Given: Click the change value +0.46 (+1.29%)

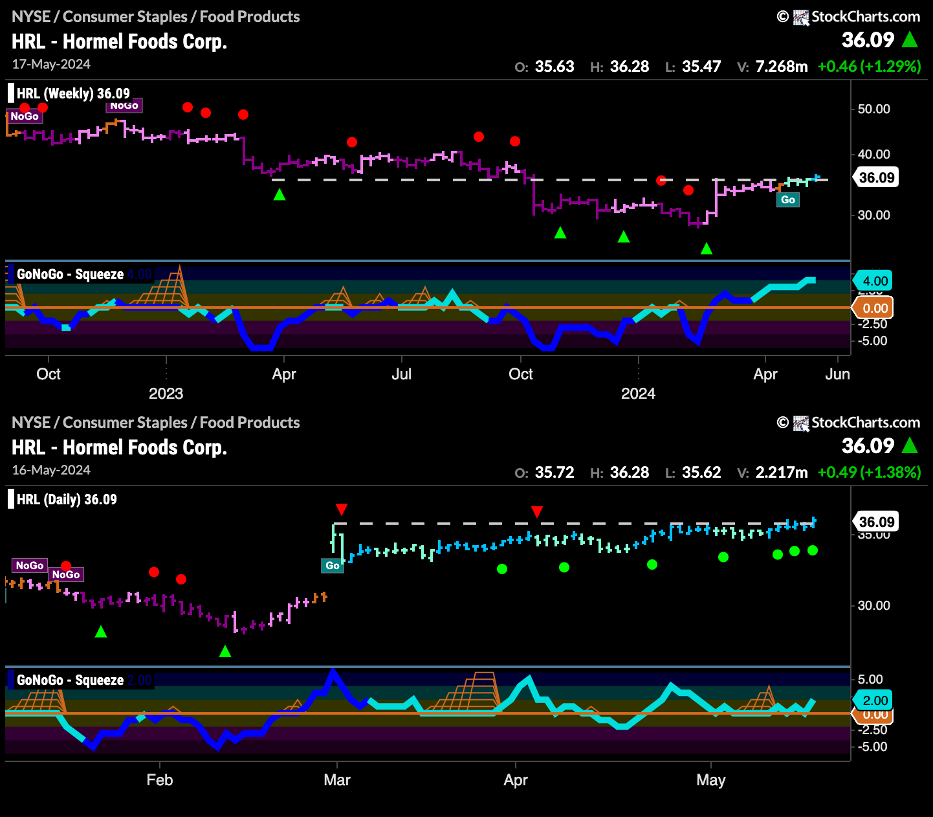Looking at the screenshot, I should coord(869,67).
